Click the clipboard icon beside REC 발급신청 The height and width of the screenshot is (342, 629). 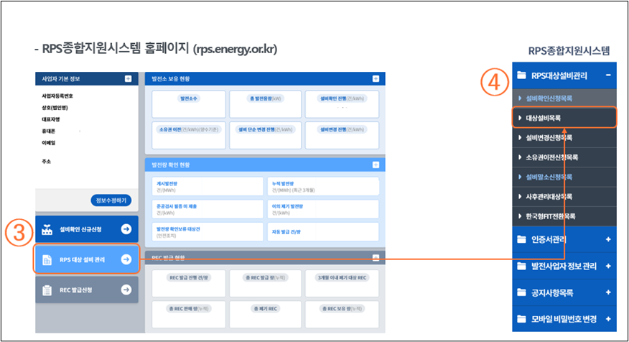click(x=47, y=290)
